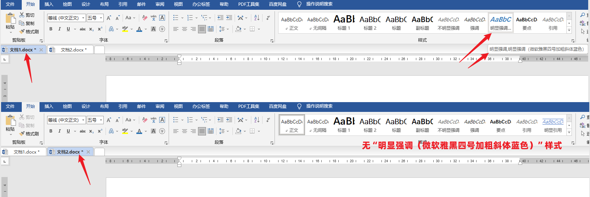This screenshot has height=197, width=590.
Task: Apply 副标题 style in upper window
Action: click(422, 23)
